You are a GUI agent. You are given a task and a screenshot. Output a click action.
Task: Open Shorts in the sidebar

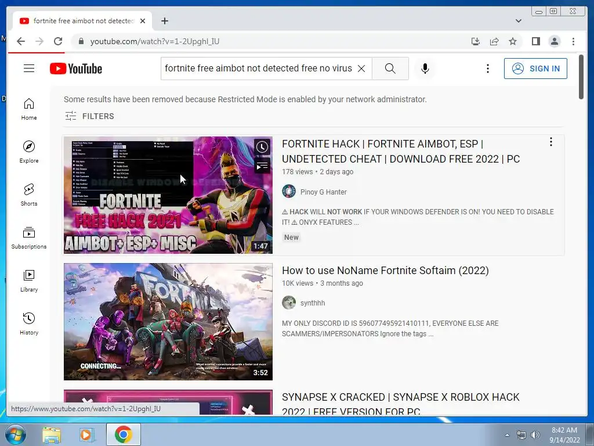tap(29, 195)
